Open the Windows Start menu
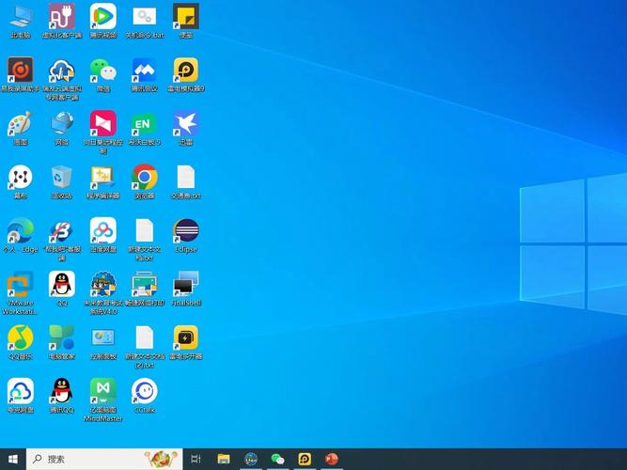627x470 pixels. pyautogui.click(x=13, y=460)
